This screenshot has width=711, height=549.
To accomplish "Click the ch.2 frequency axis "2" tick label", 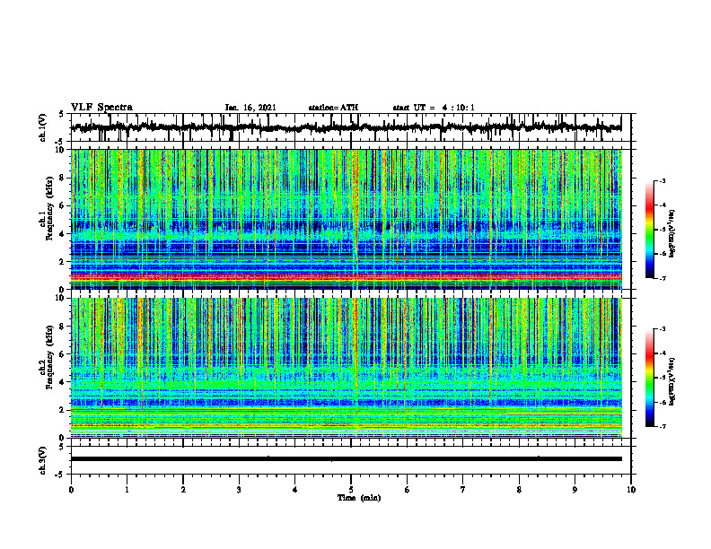I will (63, 410).
